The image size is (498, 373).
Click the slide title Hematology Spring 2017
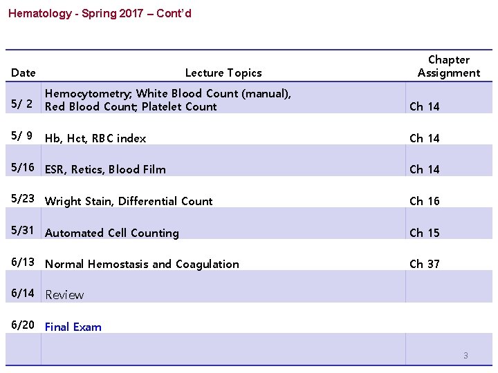click(100, 13)
